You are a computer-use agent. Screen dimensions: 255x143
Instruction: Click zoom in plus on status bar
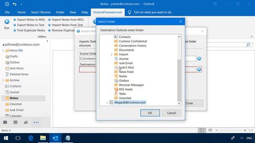tap(245, 130)
